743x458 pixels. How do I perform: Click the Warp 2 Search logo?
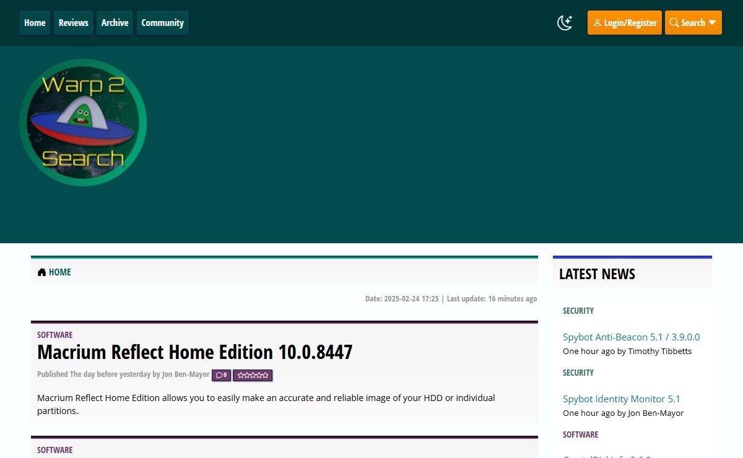[83, 123]
